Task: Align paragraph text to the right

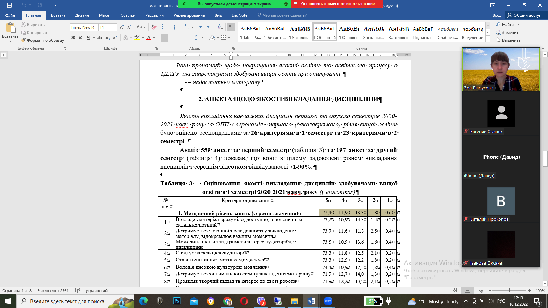Action: tap(179, 38)
